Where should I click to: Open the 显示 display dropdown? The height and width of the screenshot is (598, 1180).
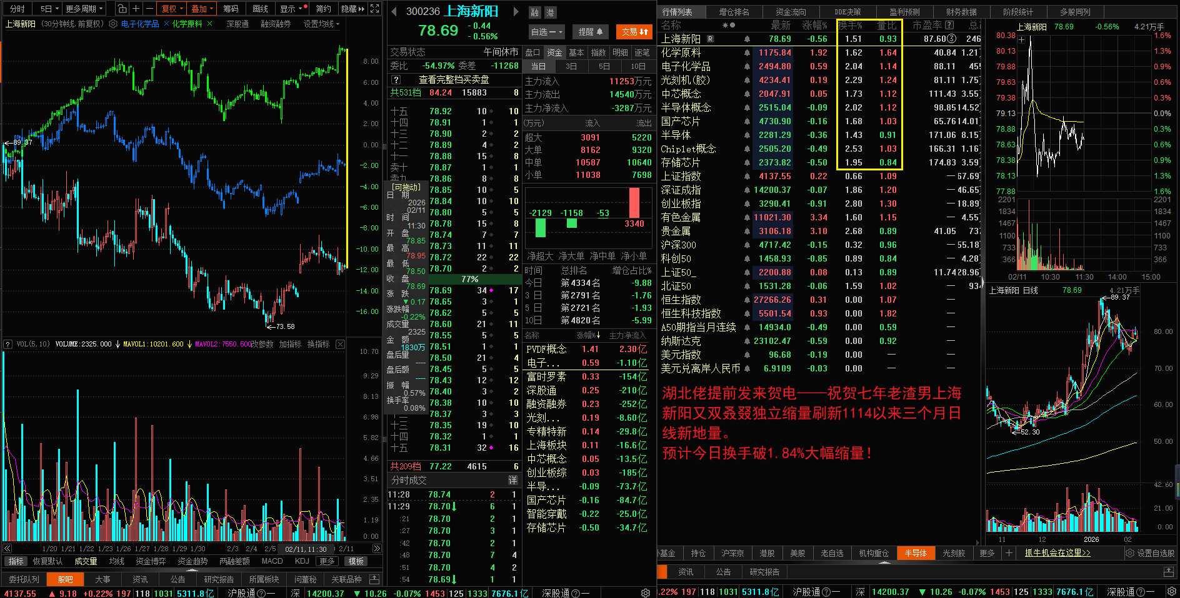tap(291, 9)
